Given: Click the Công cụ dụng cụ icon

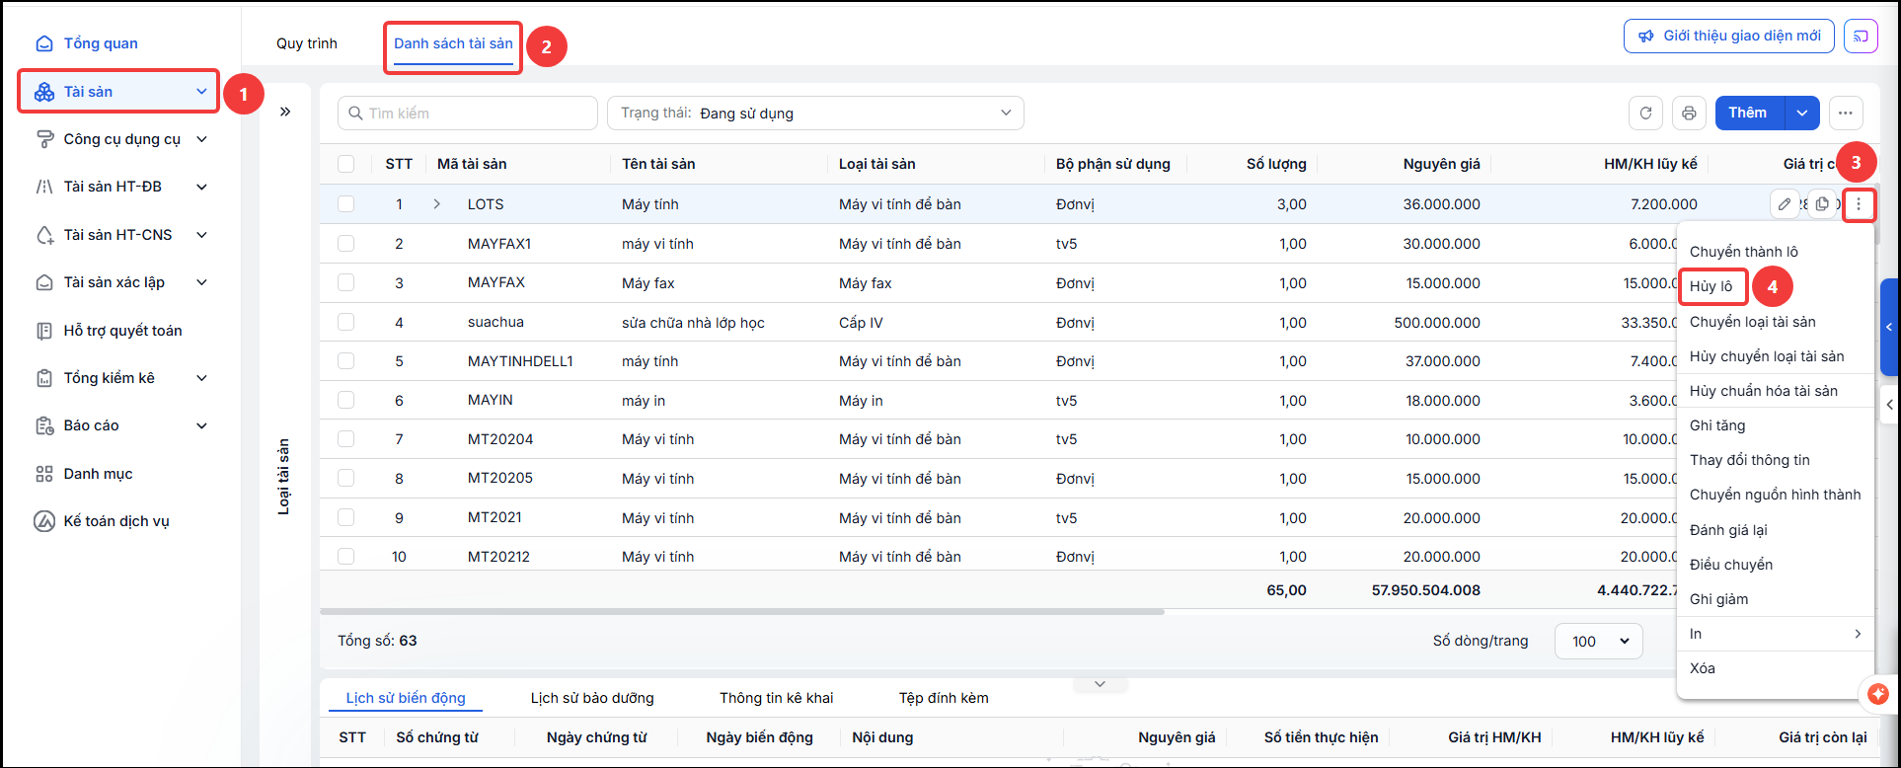Looking at the screenshot, I should [x=44, y=139].
